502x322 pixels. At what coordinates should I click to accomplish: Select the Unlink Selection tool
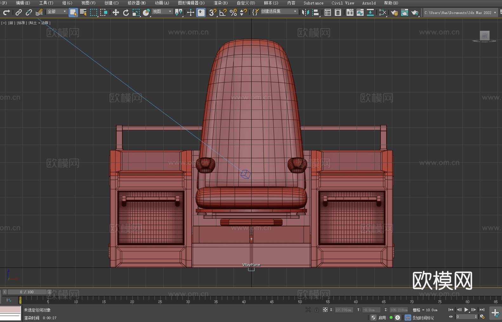29,12
